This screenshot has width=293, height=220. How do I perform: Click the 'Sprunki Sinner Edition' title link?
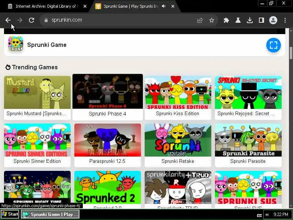pyautogui.click(x=37, y=161)
